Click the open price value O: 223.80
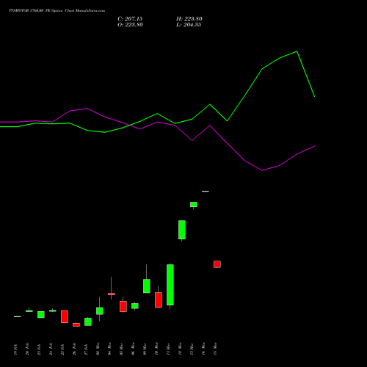The width and height of the screenshot is (367, 367). 130,25
